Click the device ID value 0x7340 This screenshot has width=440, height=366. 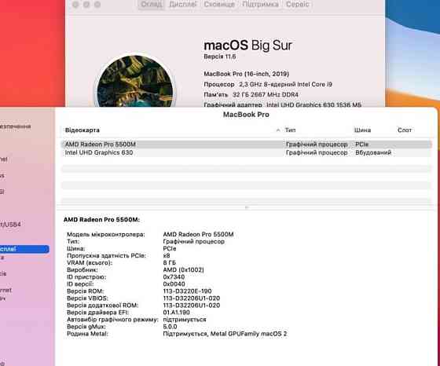coord(174,277)
